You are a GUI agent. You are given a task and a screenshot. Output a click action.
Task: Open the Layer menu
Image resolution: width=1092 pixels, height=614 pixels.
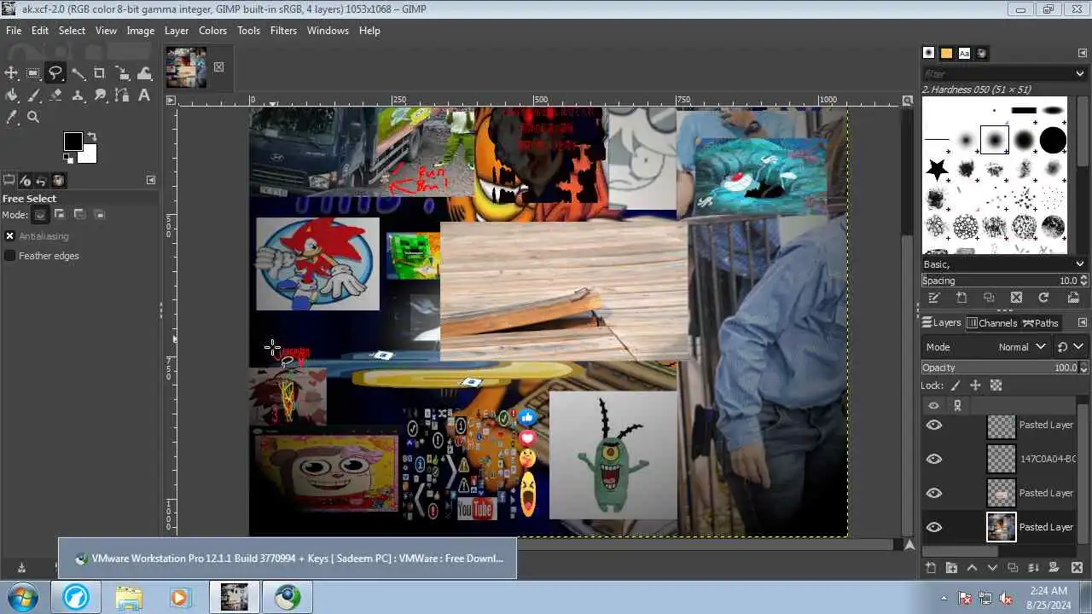tap(177, 30)
